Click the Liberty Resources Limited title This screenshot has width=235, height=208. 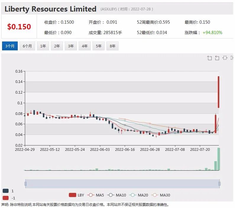point(51,9)
